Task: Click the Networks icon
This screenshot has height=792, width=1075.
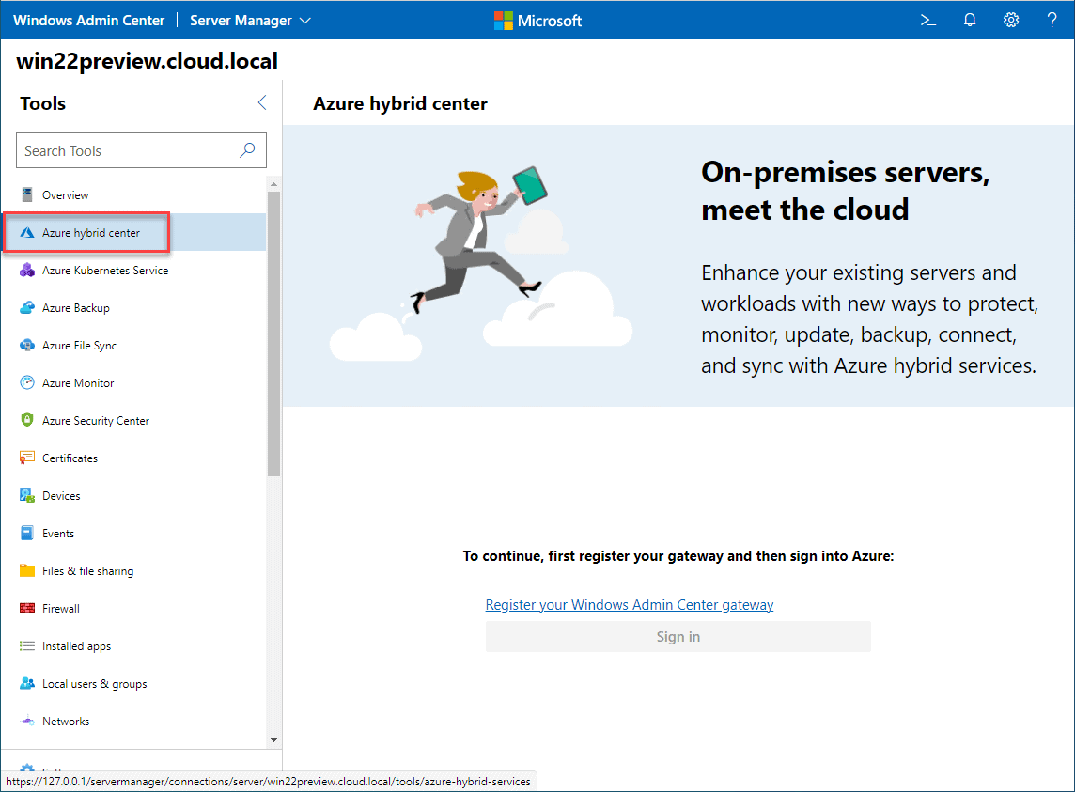Action: click(26, 721)
